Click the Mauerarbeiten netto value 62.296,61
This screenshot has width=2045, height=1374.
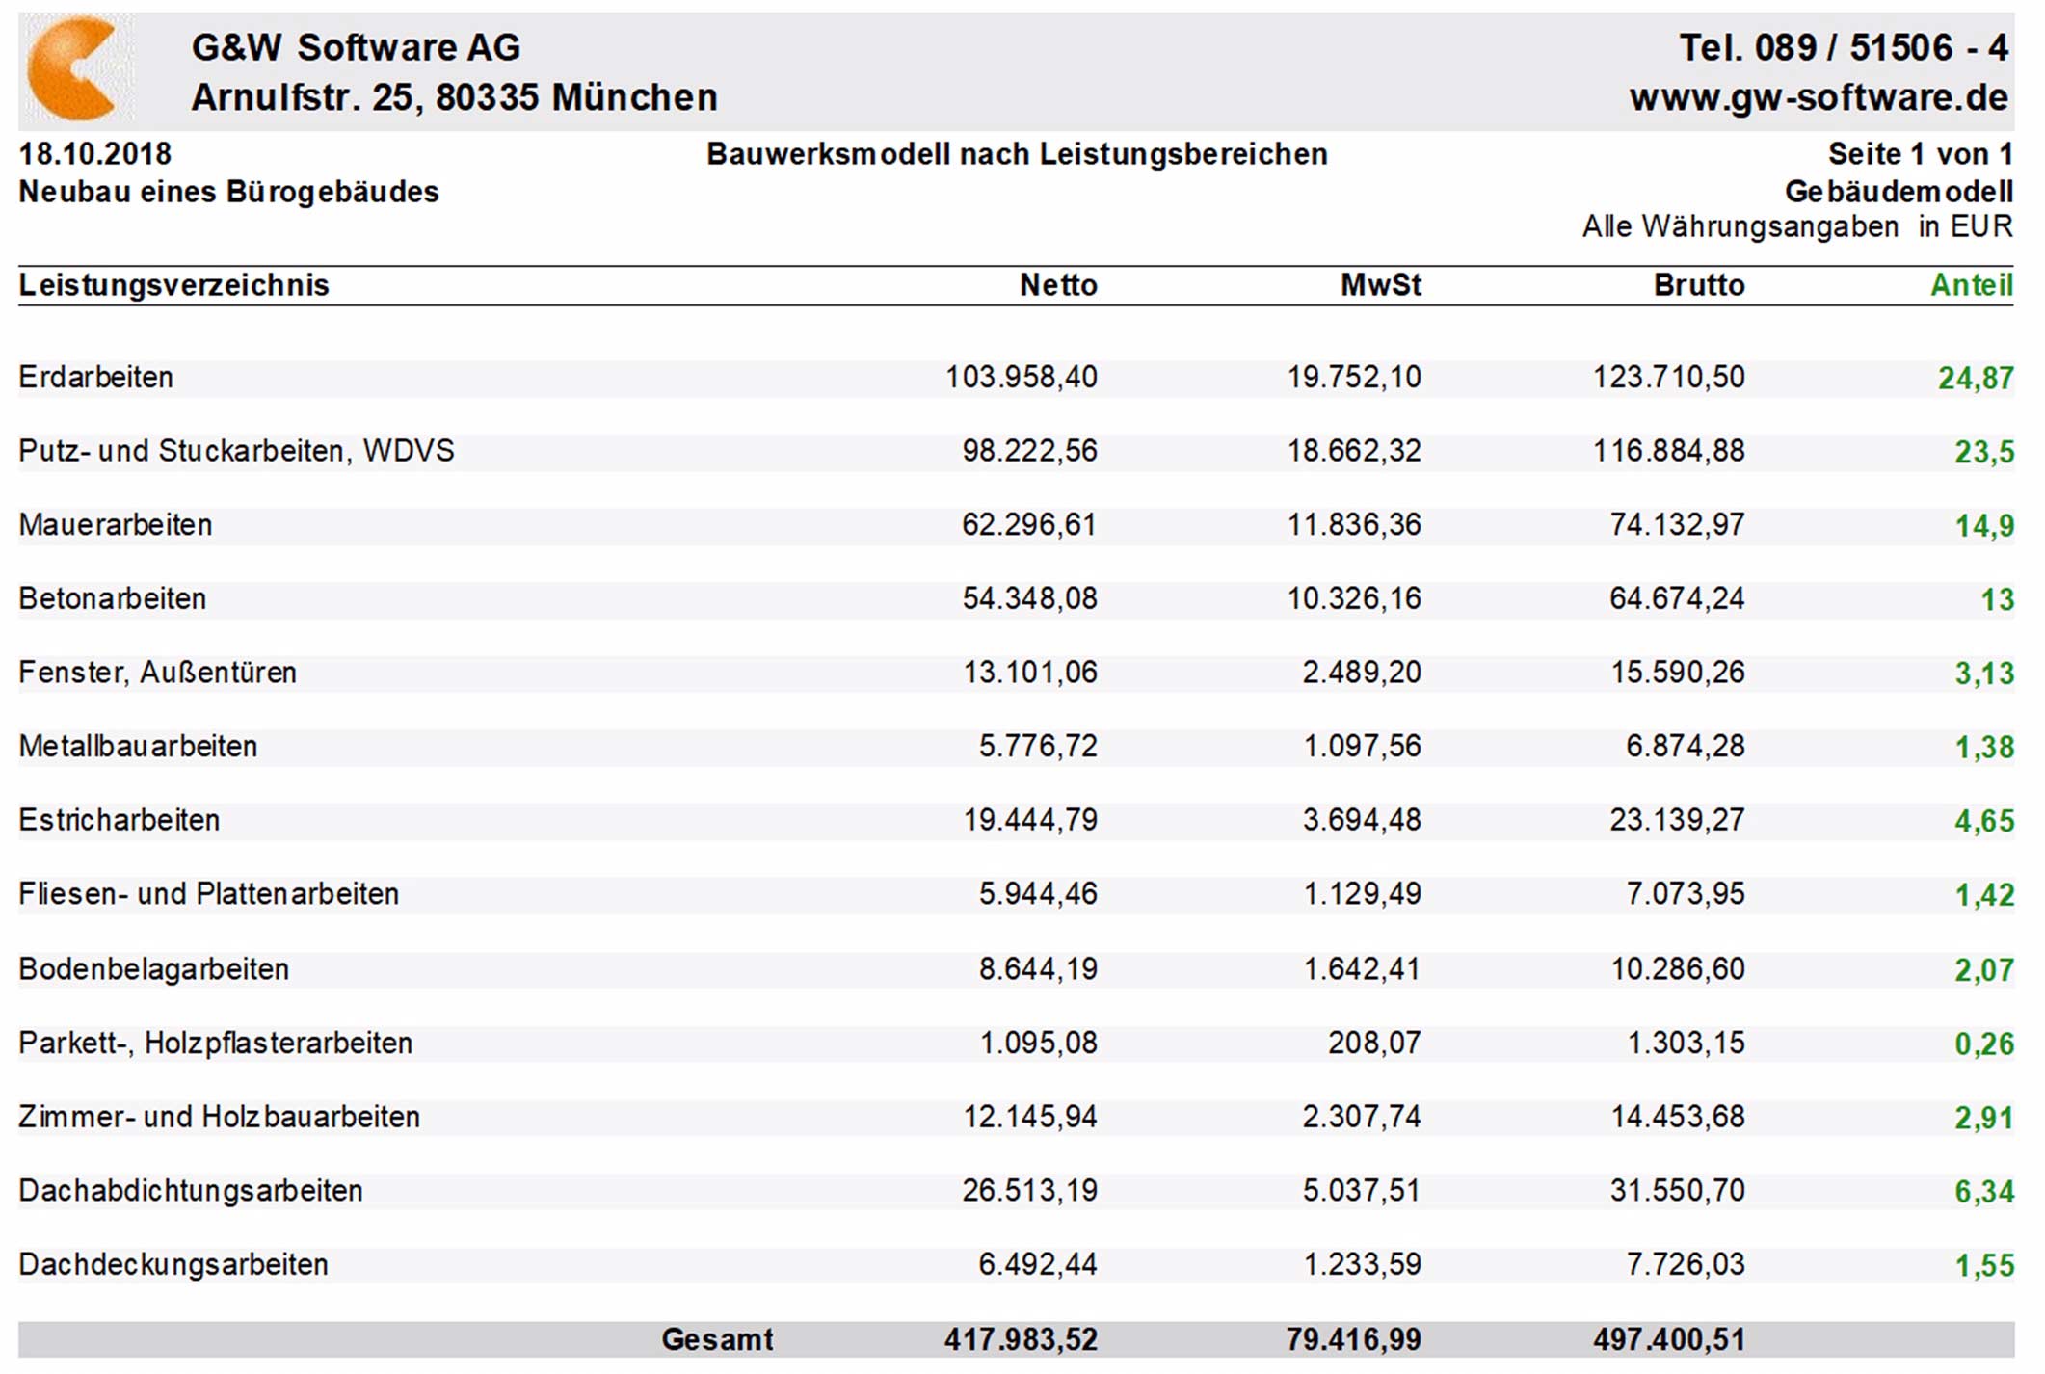tap(1029, 525)
